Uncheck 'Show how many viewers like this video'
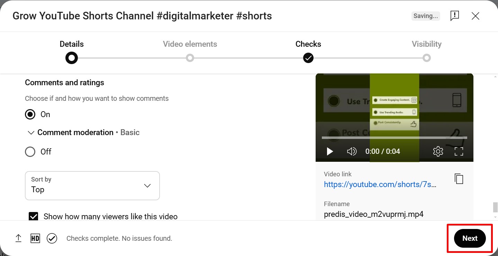 33,216
